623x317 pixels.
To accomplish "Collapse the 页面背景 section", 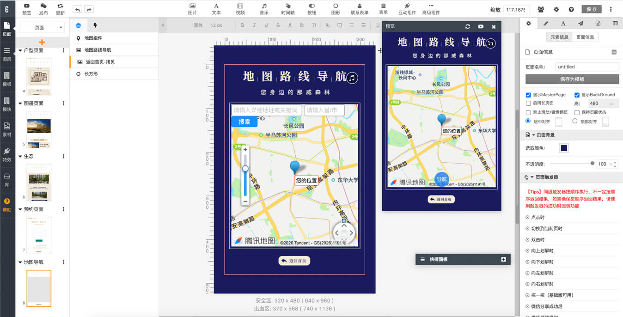I will 534,135.
